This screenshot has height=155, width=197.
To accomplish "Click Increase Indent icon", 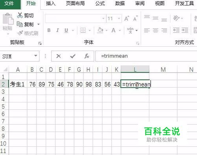I will tap(185, 30).
